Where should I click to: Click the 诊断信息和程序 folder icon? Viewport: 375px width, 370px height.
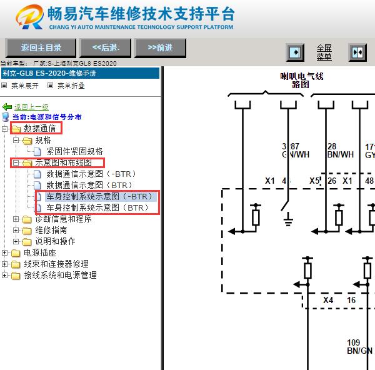(27, 219)
